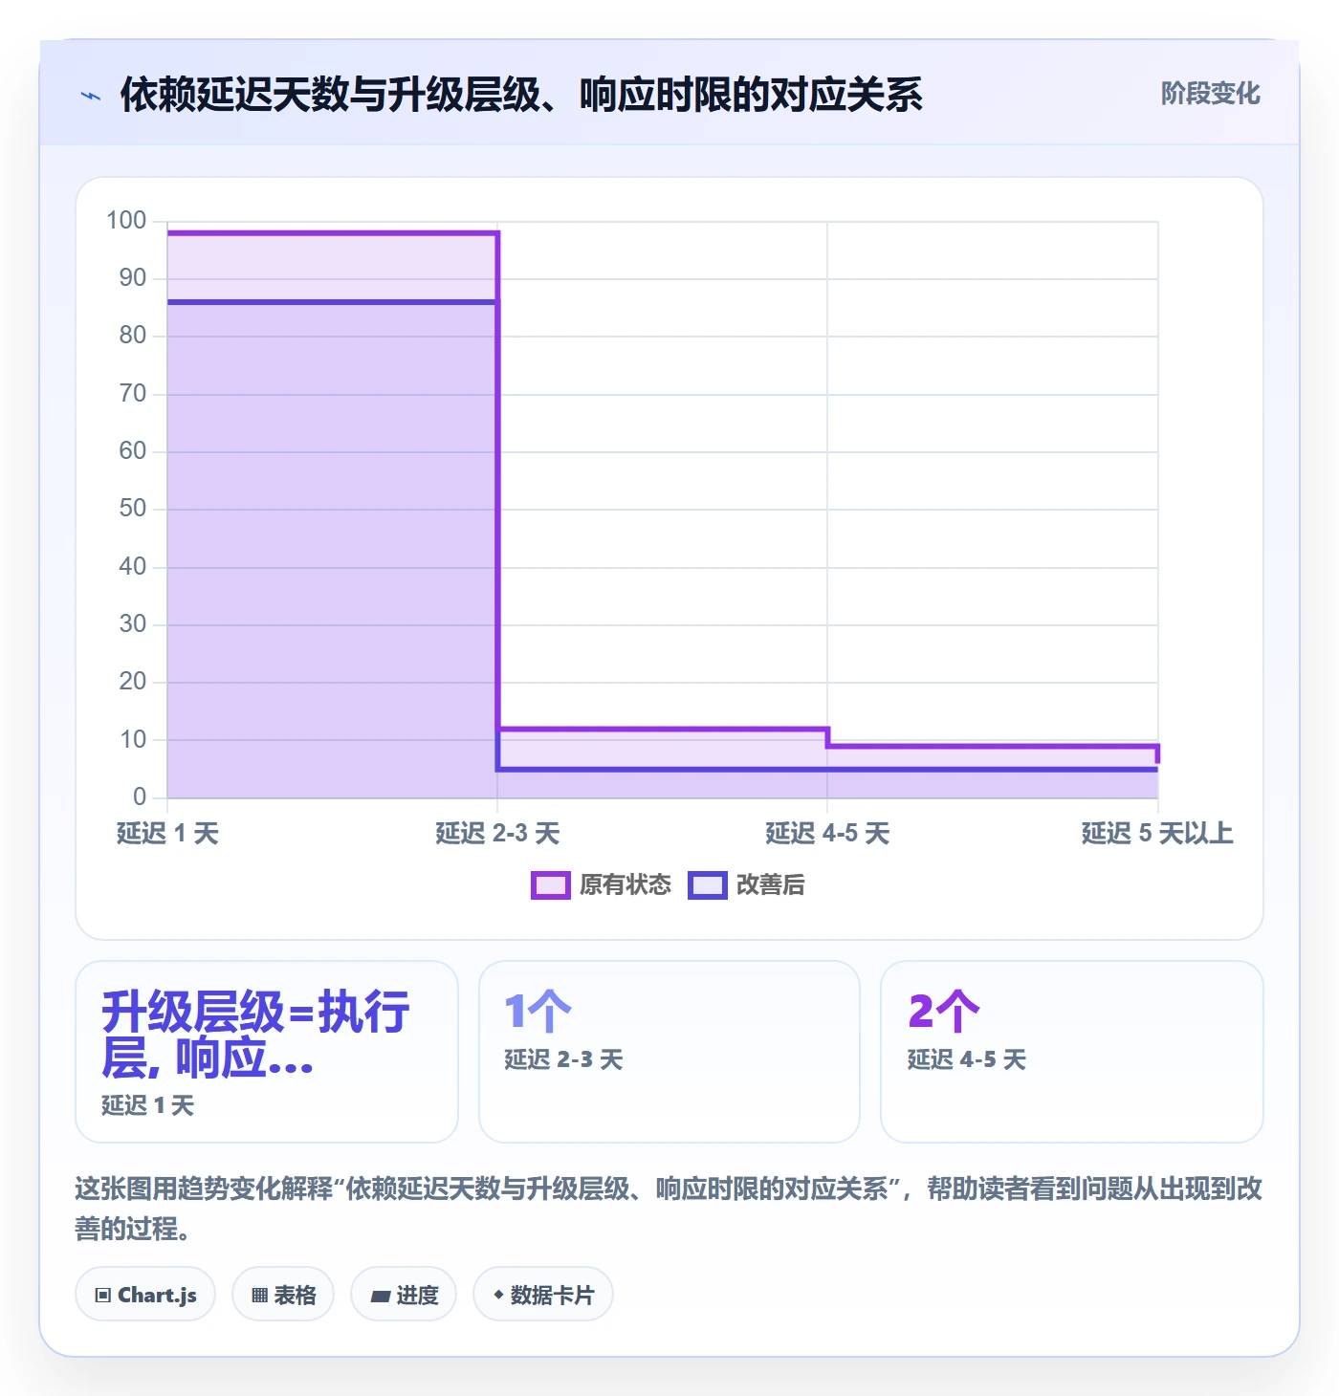Viewport: 1339px width, 1396px height.
Task: Open the 1个 延迟 2-3 天 card
Action: pyautogui.click(x=669, y=1052)
